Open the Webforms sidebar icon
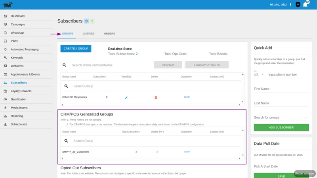 coord(5,66)
